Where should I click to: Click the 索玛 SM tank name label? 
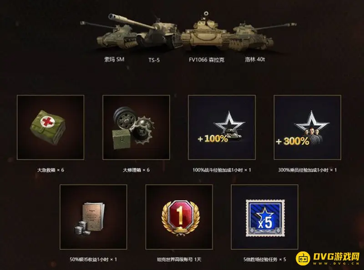coord(114,60)
